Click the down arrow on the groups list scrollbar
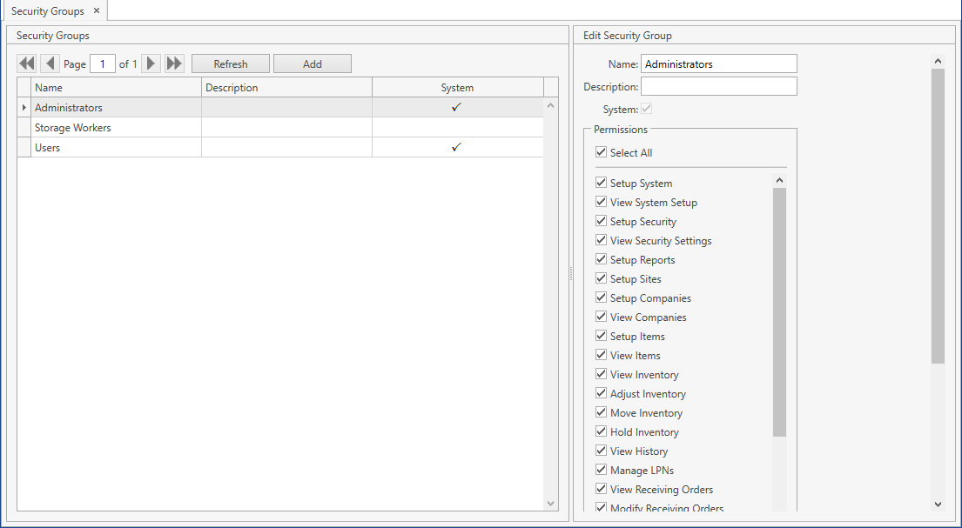This screenshot has height=528, width=962. (x=550, y=503)
